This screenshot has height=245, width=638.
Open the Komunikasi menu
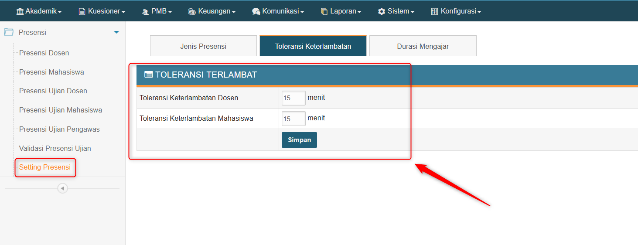(278, 11)
